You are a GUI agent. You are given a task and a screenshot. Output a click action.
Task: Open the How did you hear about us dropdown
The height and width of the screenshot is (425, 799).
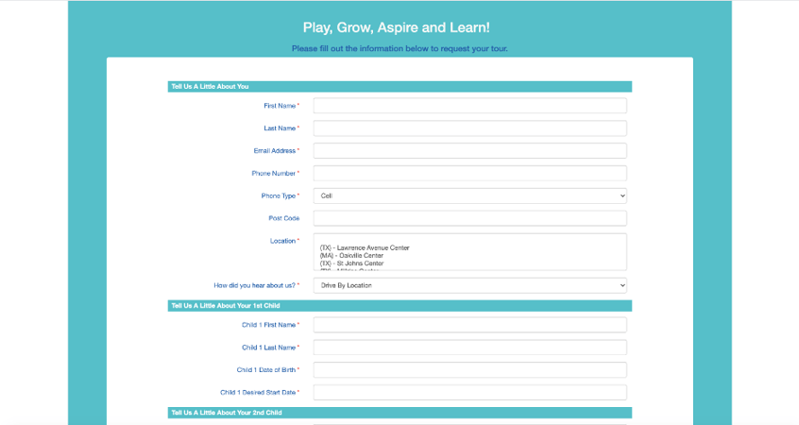click(469, 285)
